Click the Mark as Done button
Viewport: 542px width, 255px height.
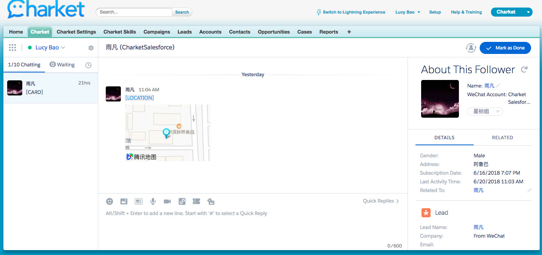click(505, 48)
